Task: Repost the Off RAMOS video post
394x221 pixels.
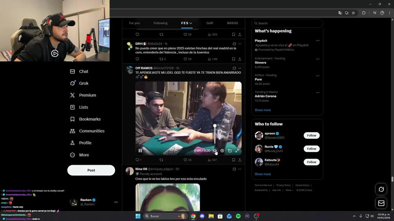Action: click(161, 160)
